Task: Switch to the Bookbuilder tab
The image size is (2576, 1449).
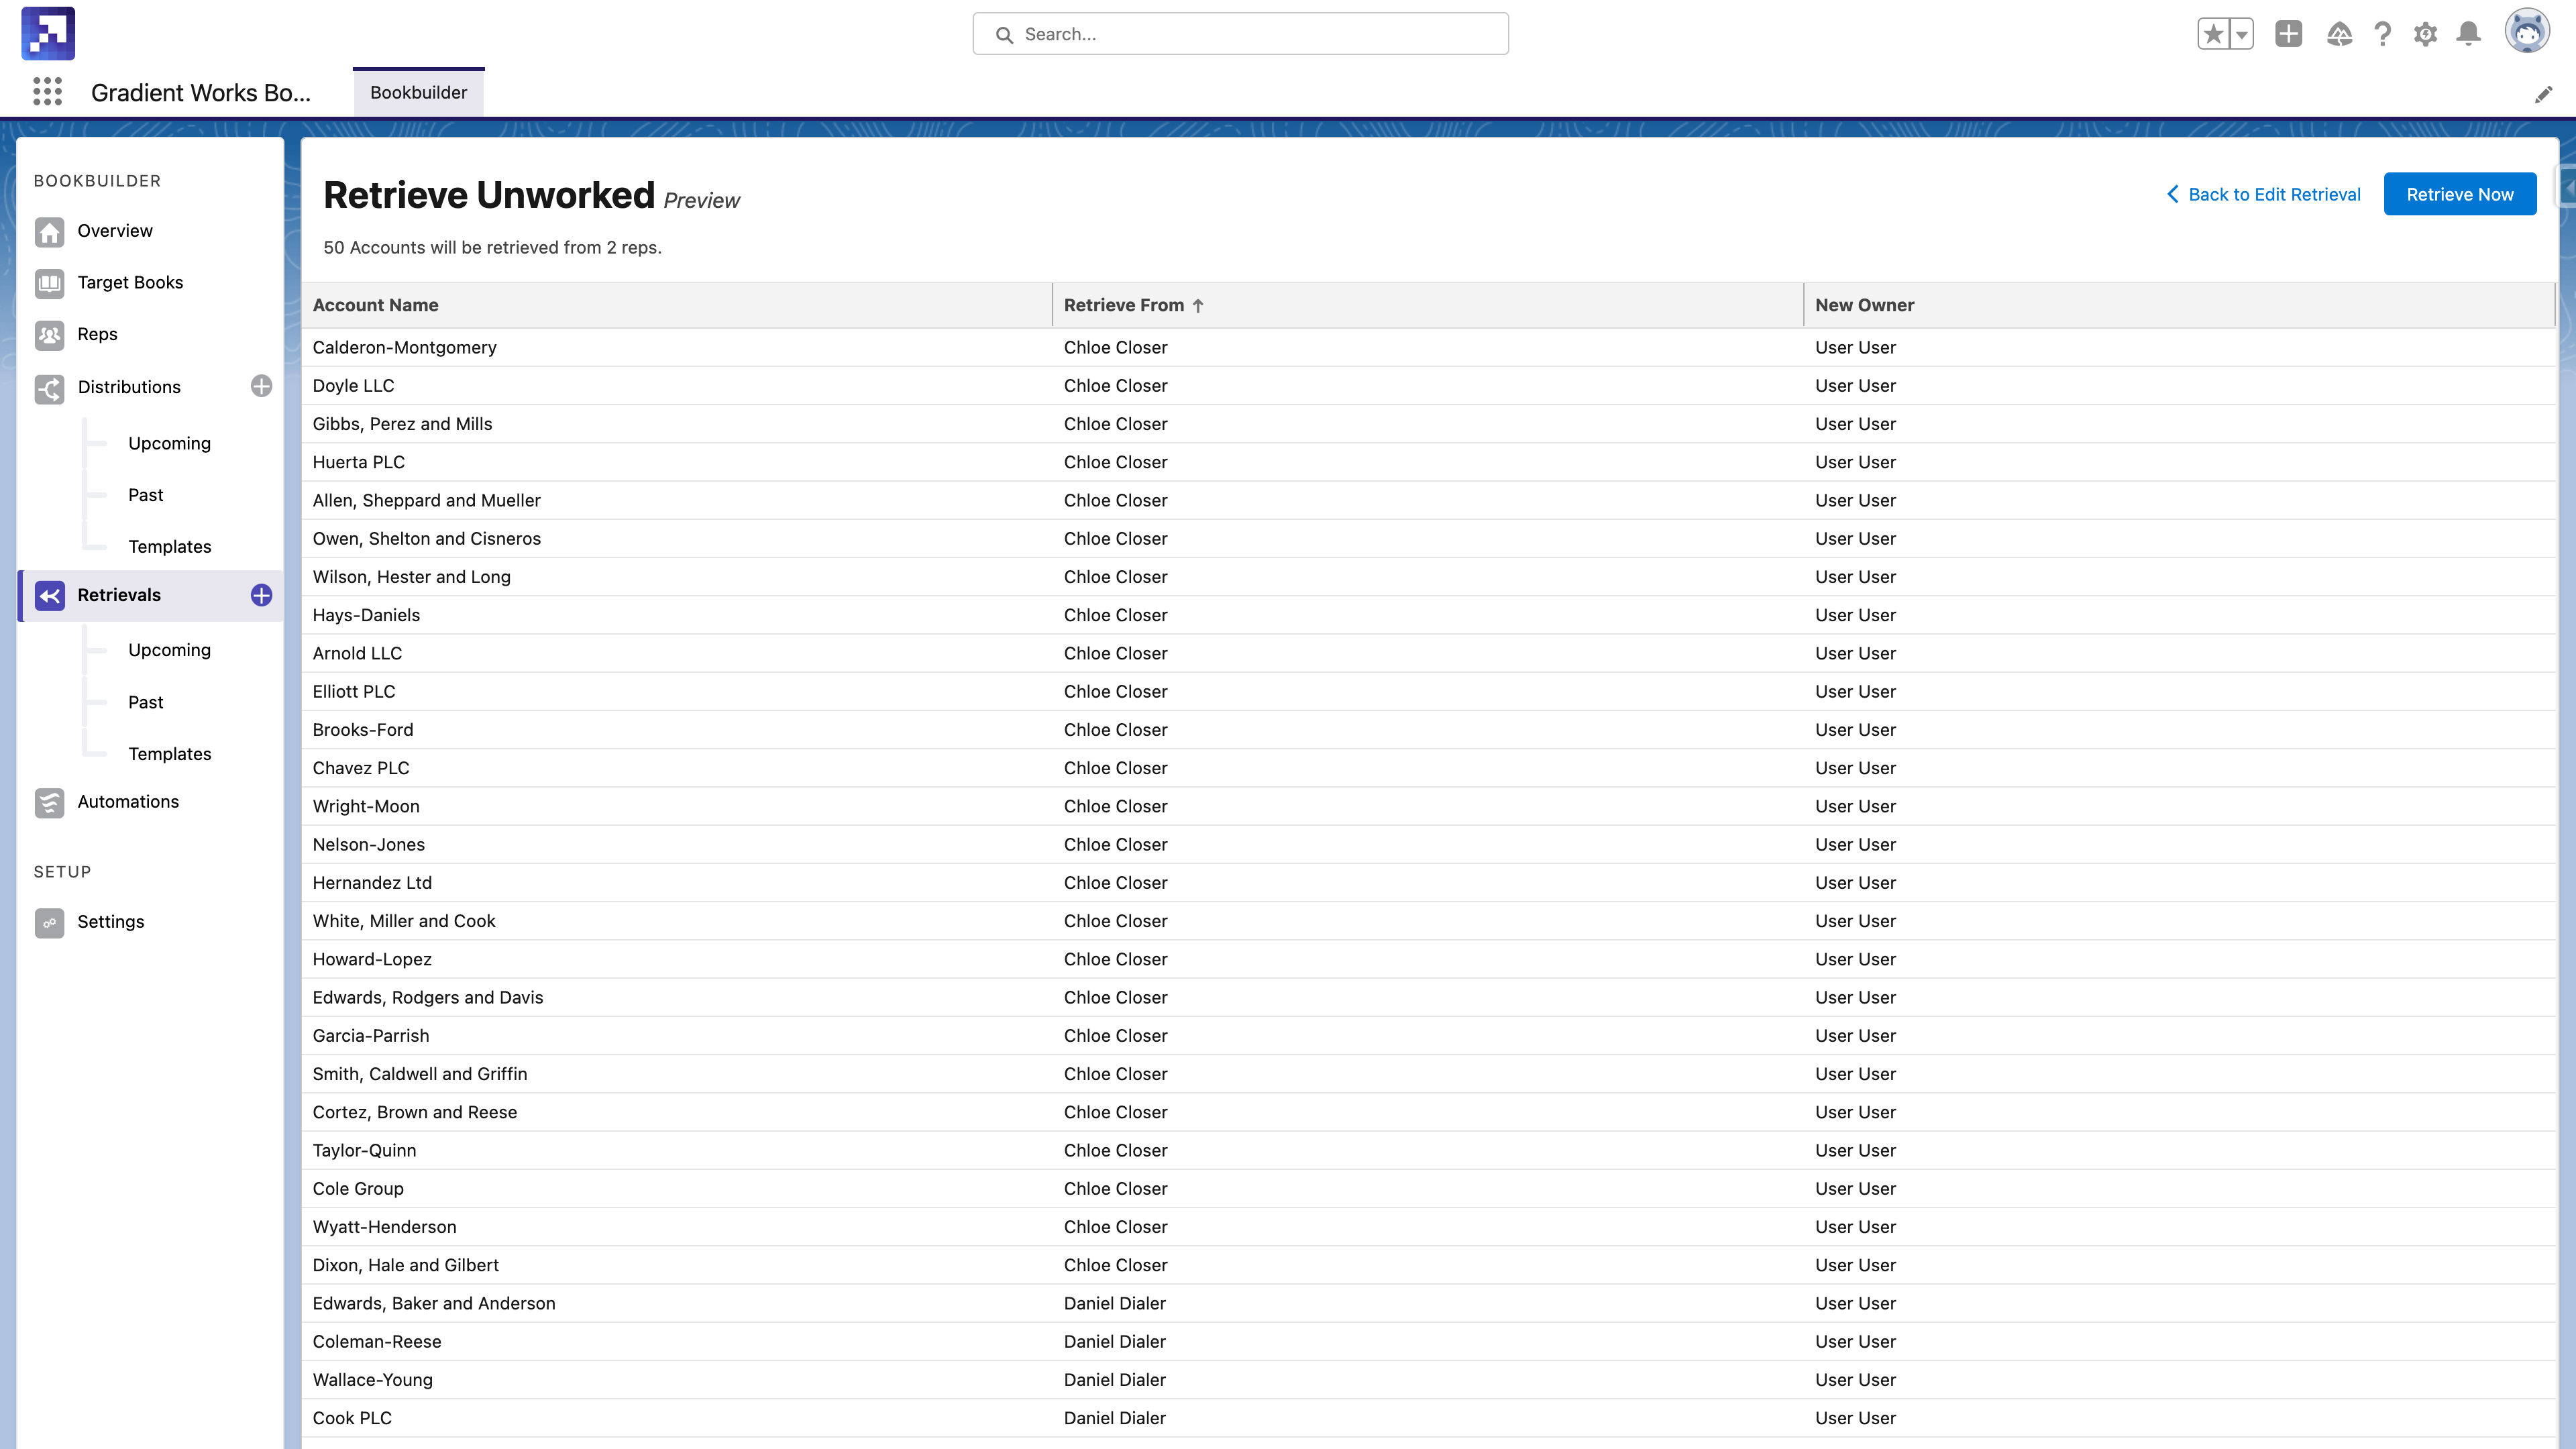Action: click(418, 92)
